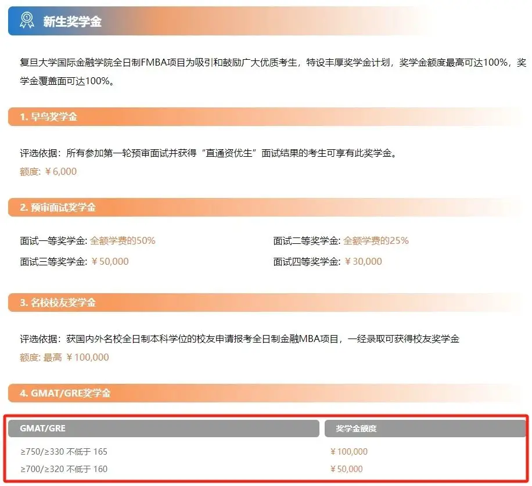
Task: Select the 全额学费的50% first prize text
Action: pos(123,240)
